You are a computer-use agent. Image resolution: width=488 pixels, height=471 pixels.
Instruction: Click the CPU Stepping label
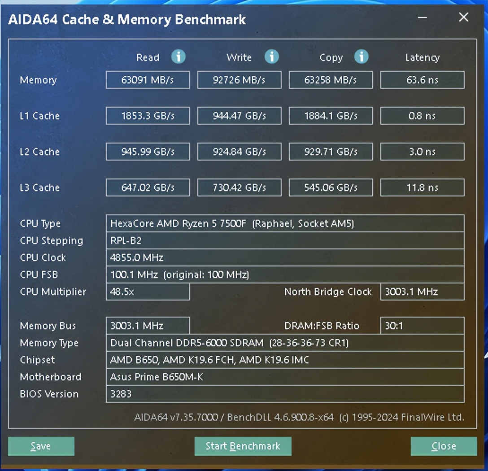click(52, 241)
